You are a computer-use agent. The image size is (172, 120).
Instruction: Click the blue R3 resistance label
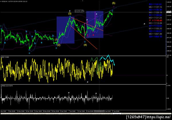(x=155, y=4)
